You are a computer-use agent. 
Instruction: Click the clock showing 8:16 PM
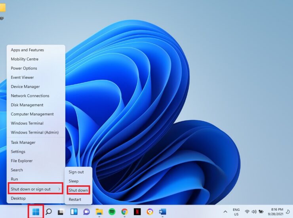(x=277, y=212)
